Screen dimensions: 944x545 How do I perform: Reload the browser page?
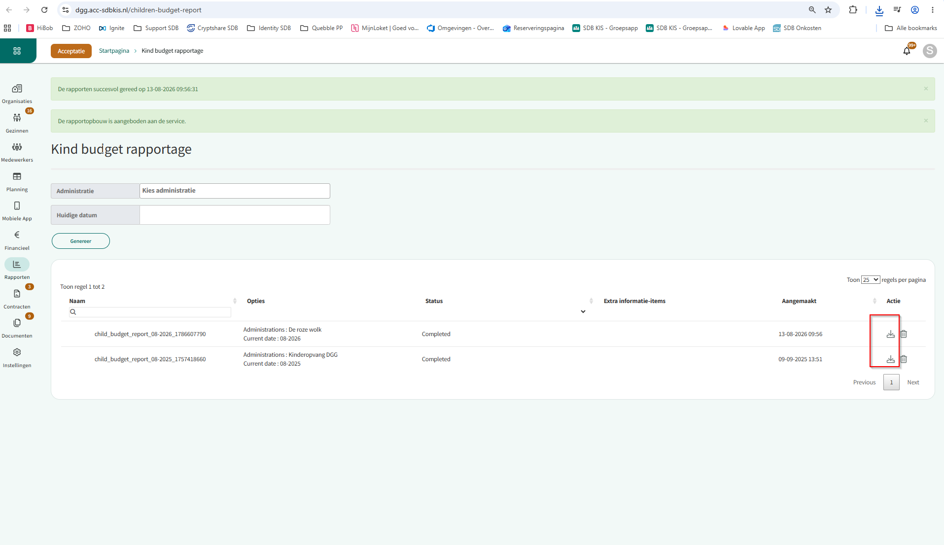click(x=44, y=10)
